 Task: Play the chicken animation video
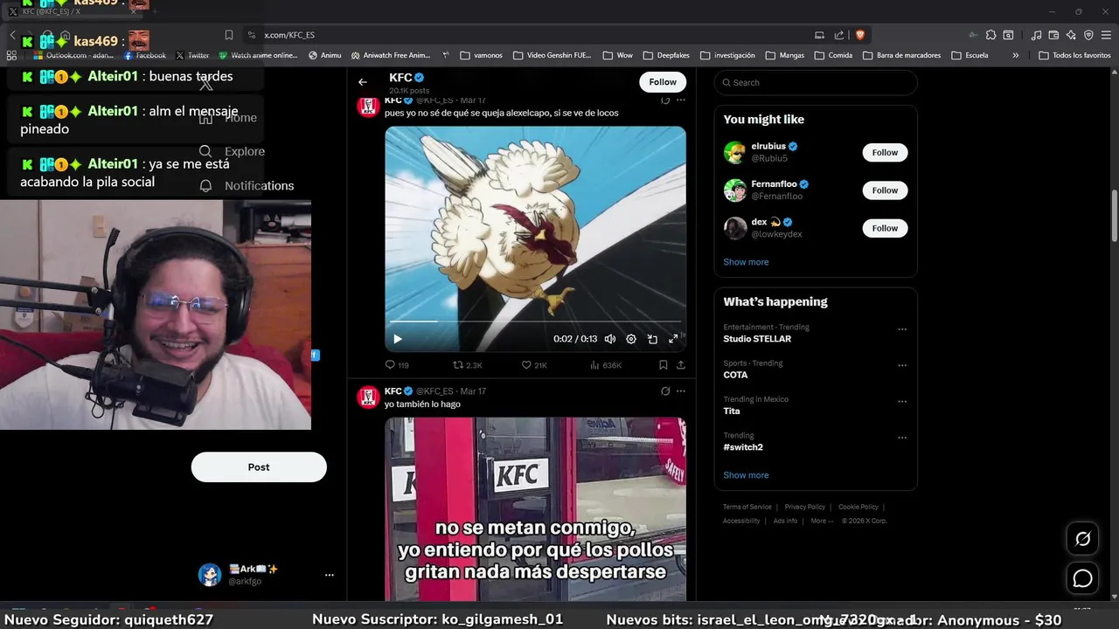point(397,339)
